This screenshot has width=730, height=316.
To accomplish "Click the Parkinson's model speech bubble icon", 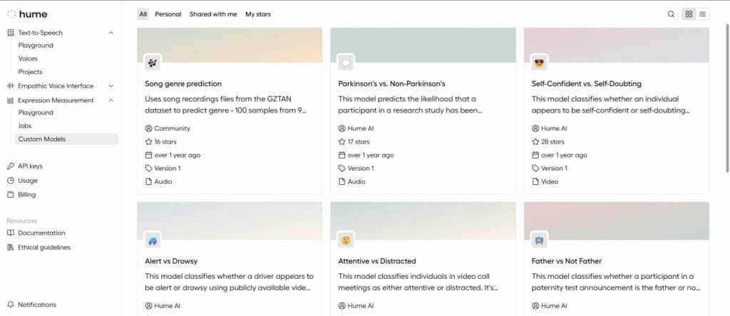I will point(346,63).
